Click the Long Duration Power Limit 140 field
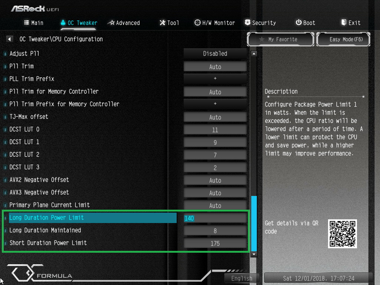The image size is (380, 285). click(x=215, y=218)
